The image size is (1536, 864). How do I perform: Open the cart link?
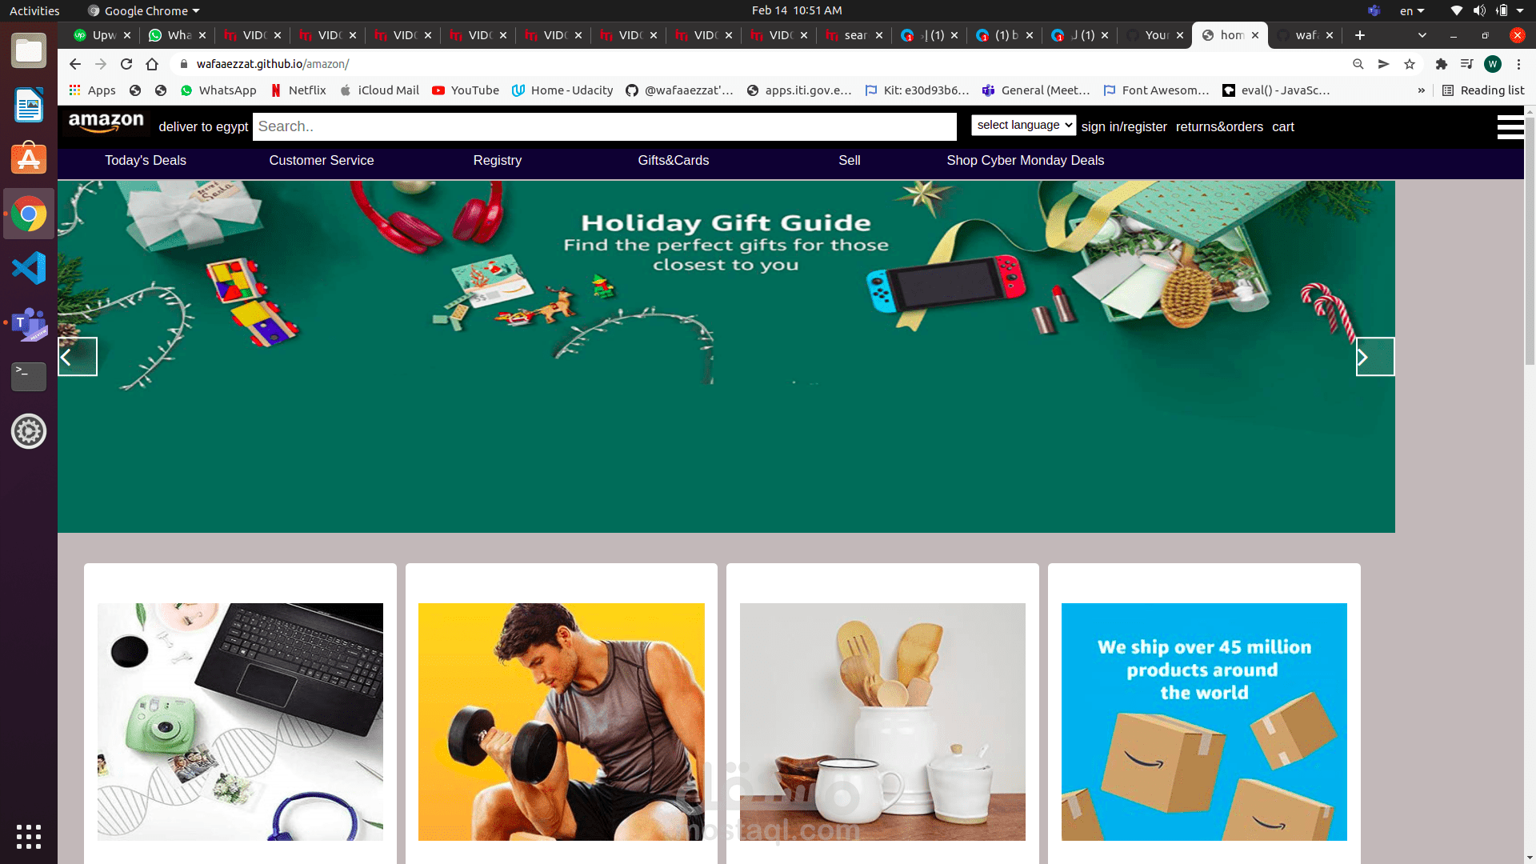click(x=1283, y=126)
